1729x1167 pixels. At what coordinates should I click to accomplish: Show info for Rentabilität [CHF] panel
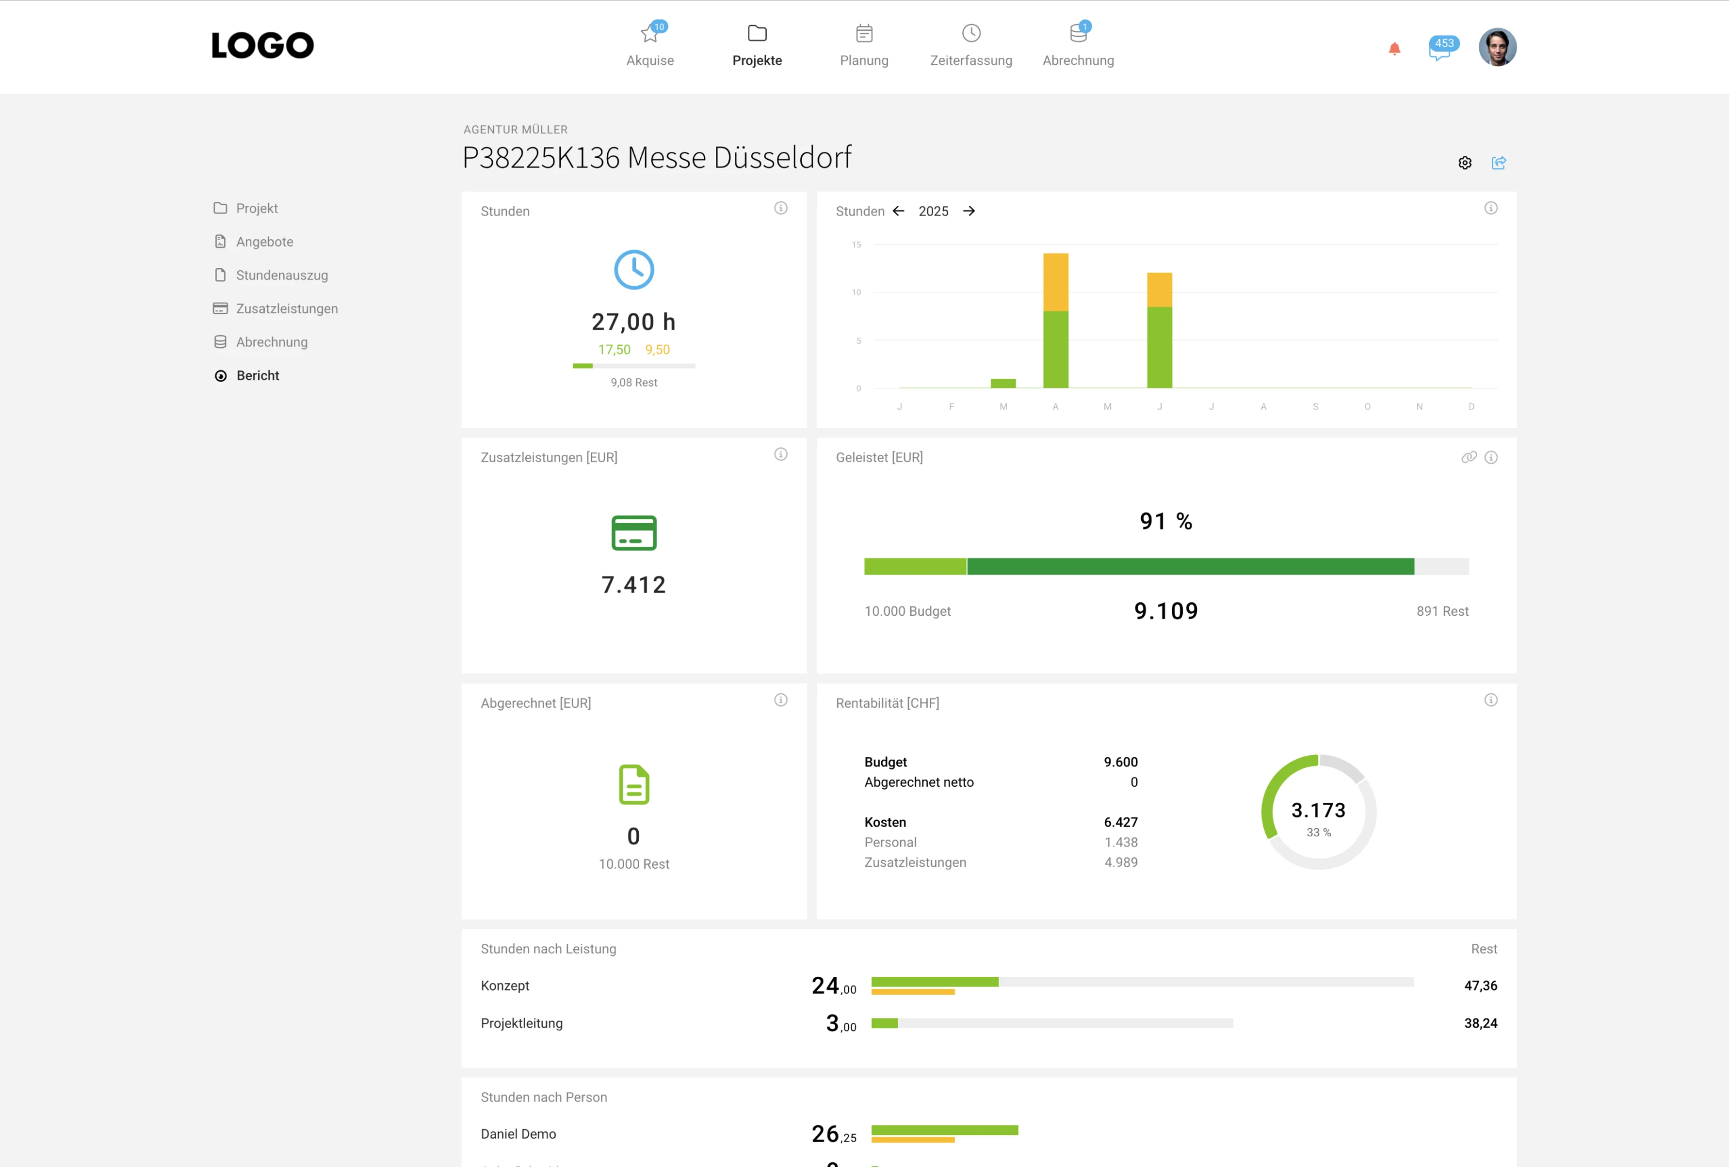(x=1490, y=700)
